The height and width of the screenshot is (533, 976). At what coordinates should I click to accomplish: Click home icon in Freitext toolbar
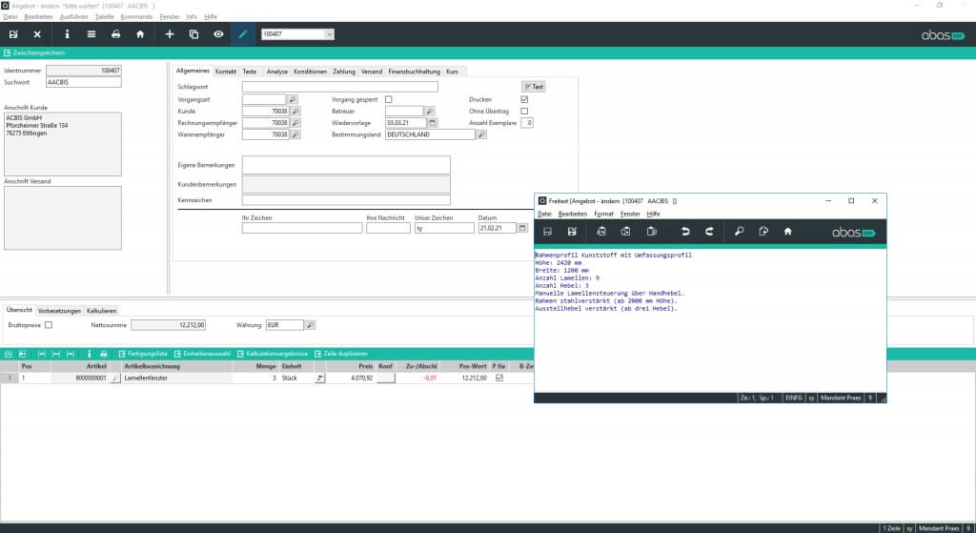pyautogui.click(x=787, y=232)
